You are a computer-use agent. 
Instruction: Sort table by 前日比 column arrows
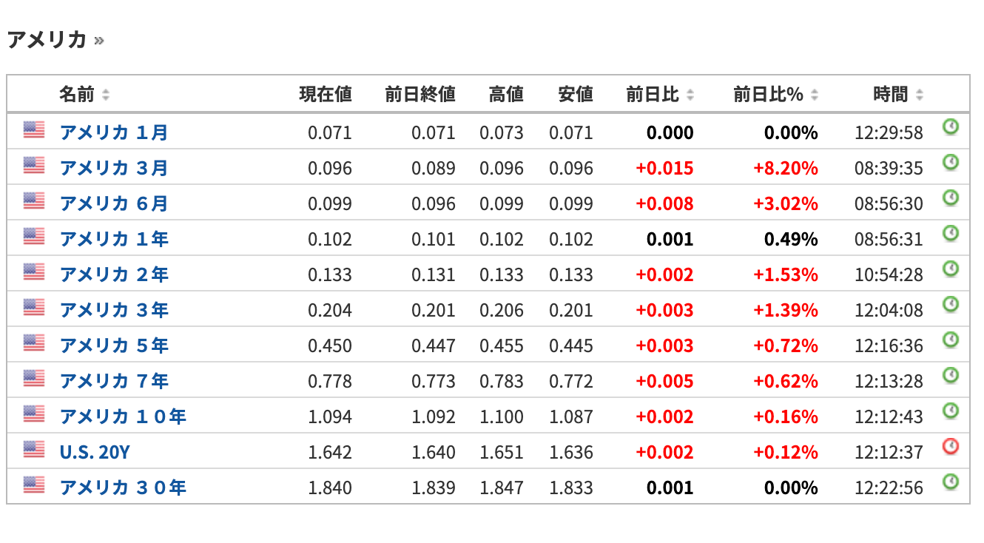[690, 95]
